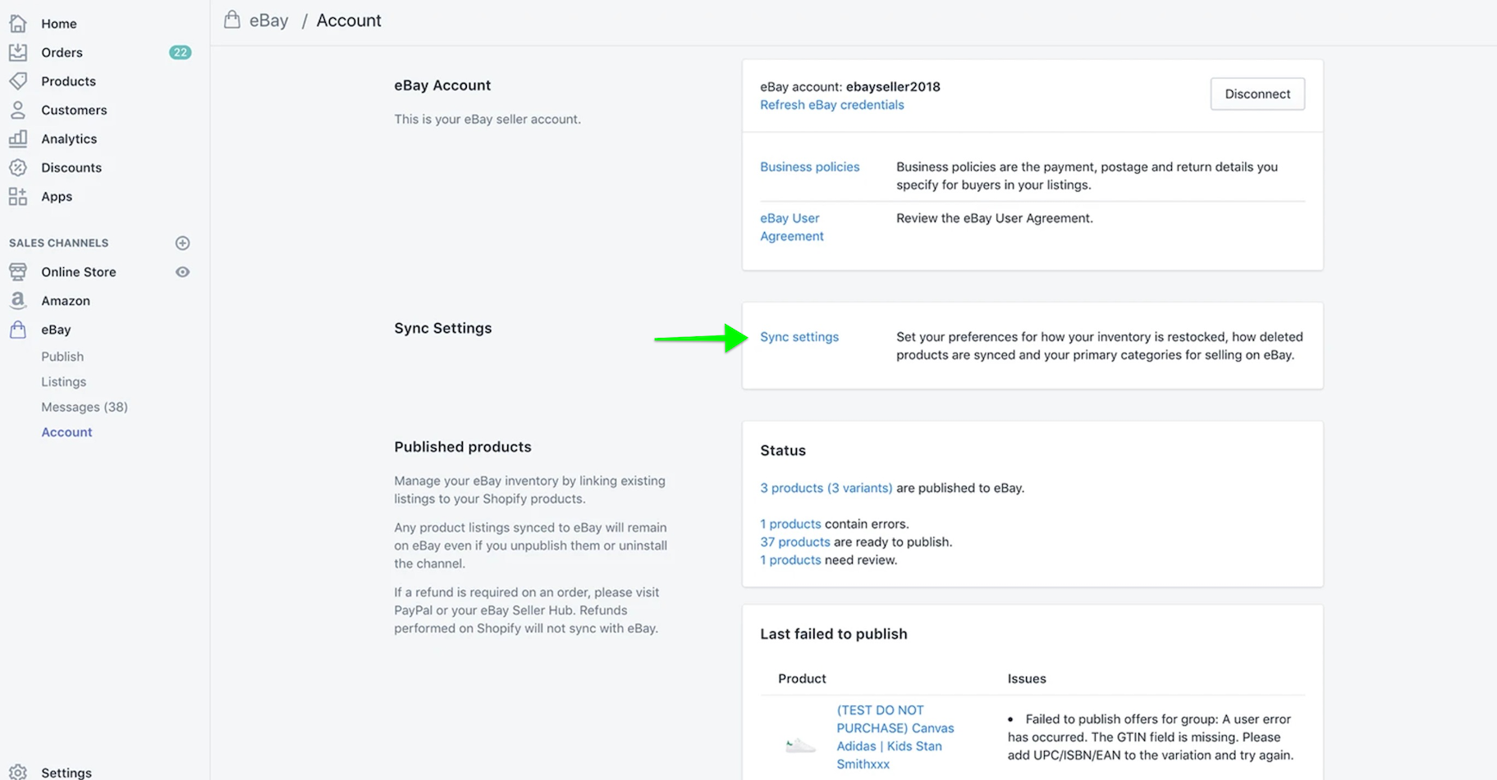Screen dimensions: 1497x780
Task: Add a sales channel with the plus button
Action: point(182,243)
